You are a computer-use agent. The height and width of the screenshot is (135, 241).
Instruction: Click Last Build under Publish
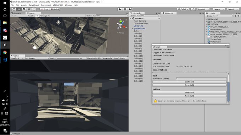[189, 92]
